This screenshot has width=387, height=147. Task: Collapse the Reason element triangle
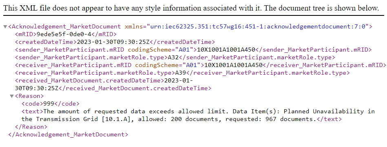tap(11, 96)
